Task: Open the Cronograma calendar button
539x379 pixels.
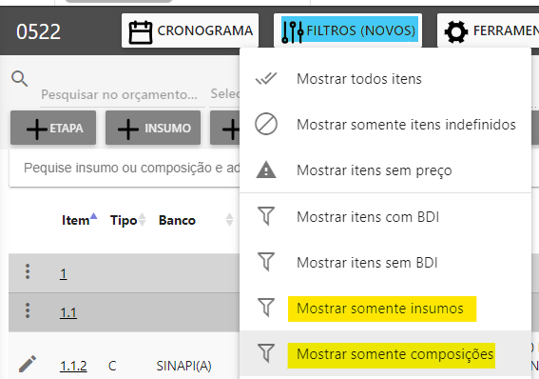Action: [x=190, y=31]
